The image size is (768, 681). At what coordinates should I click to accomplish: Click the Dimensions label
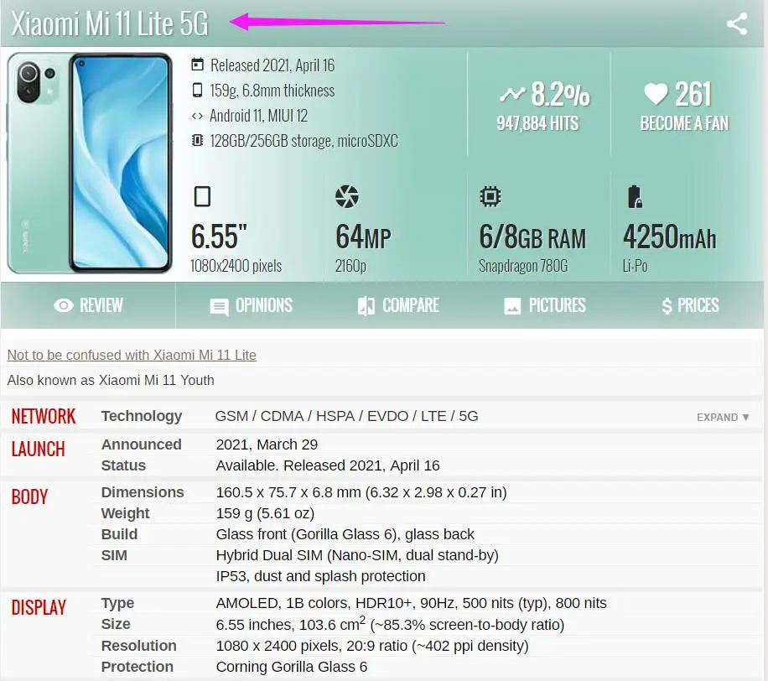[x=143, y=492]
